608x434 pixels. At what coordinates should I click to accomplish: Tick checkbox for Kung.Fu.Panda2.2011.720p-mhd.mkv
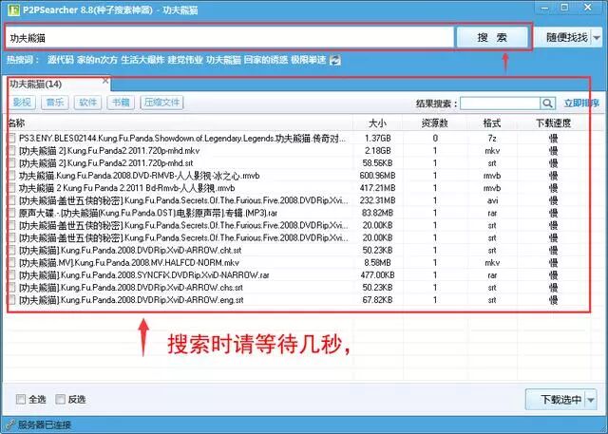(12, 150)
